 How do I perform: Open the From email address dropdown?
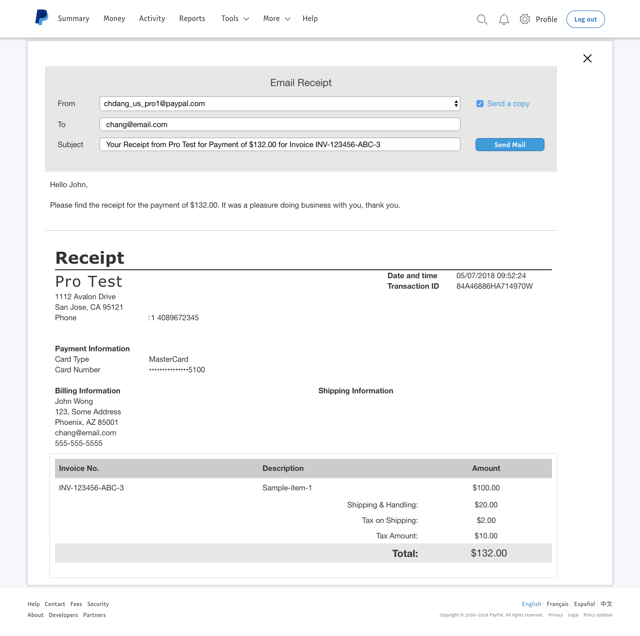point(279,104)
